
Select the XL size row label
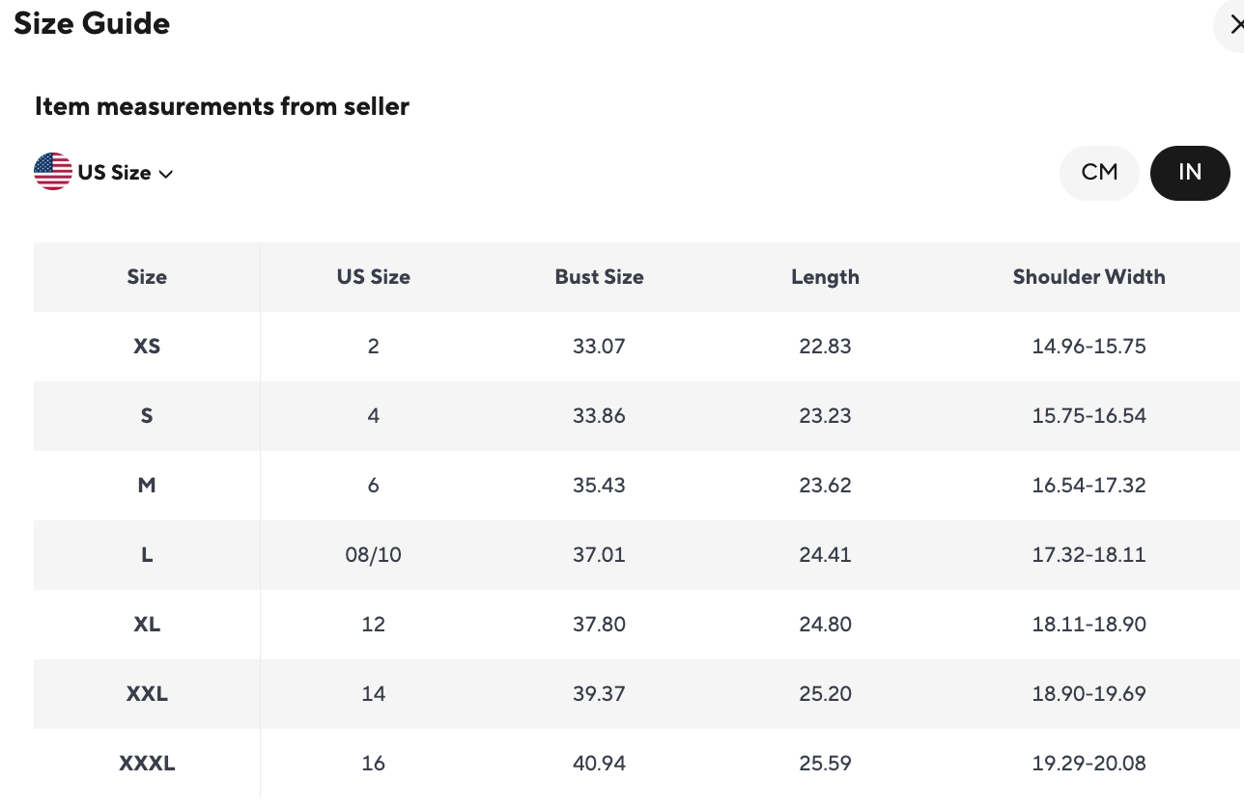click(147, 625)
